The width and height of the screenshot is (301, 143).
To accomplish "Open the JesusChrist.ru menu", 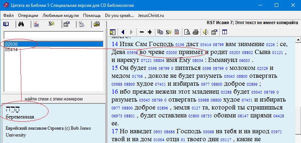I will [151, 15].
